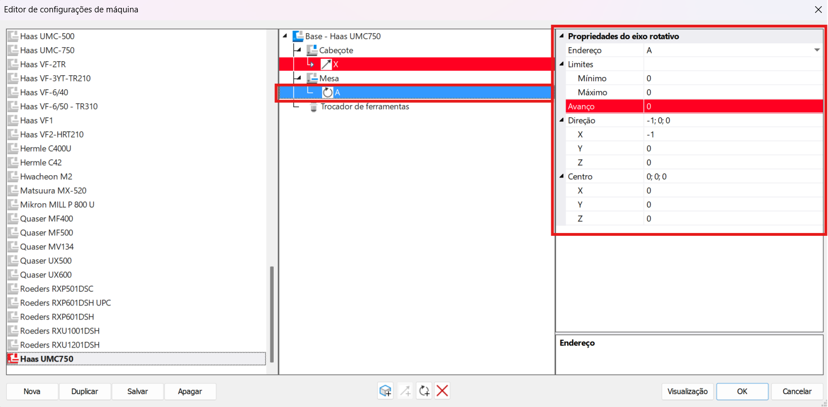Click the Cancelar button

797,391
